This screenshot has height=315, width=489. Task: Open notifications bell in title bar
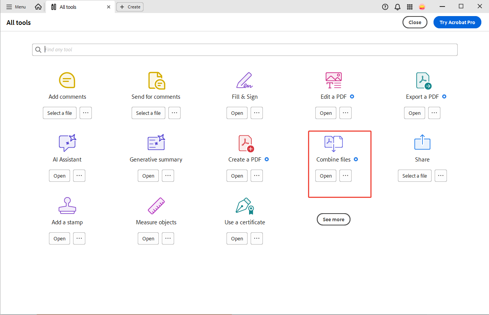click(398, 7)
